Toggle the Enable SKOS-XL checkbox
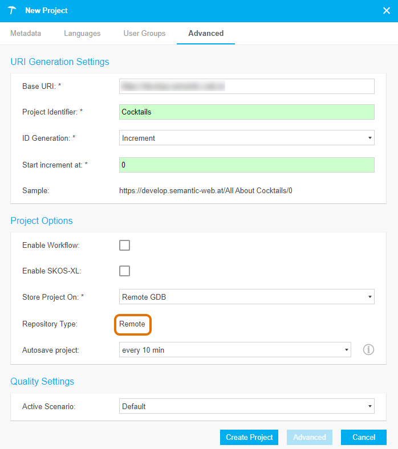Image resolution: width=398 pixels, height=449 pixels. point(124,271)
